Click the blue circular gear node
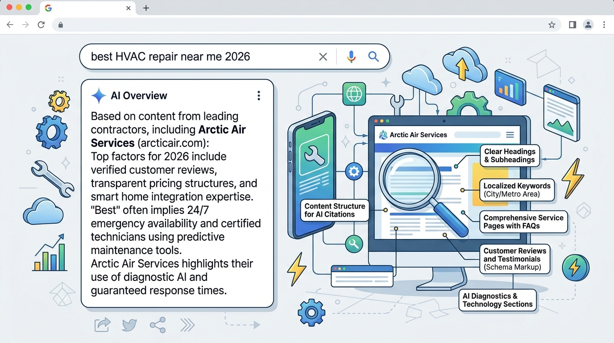 point(354,172)
